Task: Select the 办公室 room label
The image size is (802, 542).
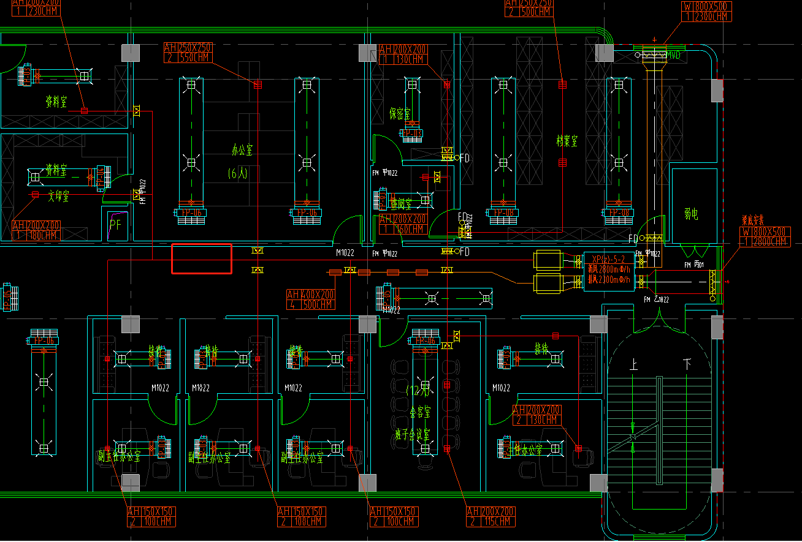Action: tap(242, 150)
